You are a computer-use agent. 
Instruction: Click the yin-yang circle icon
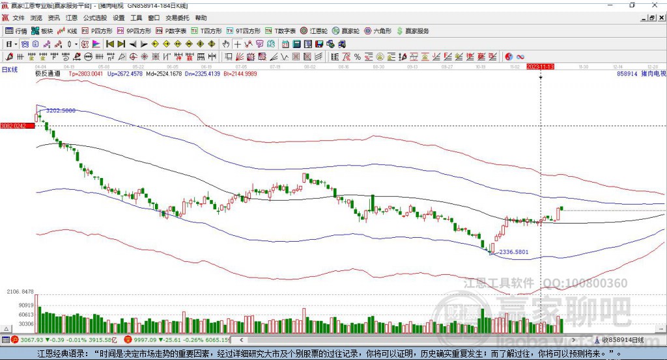509,57
